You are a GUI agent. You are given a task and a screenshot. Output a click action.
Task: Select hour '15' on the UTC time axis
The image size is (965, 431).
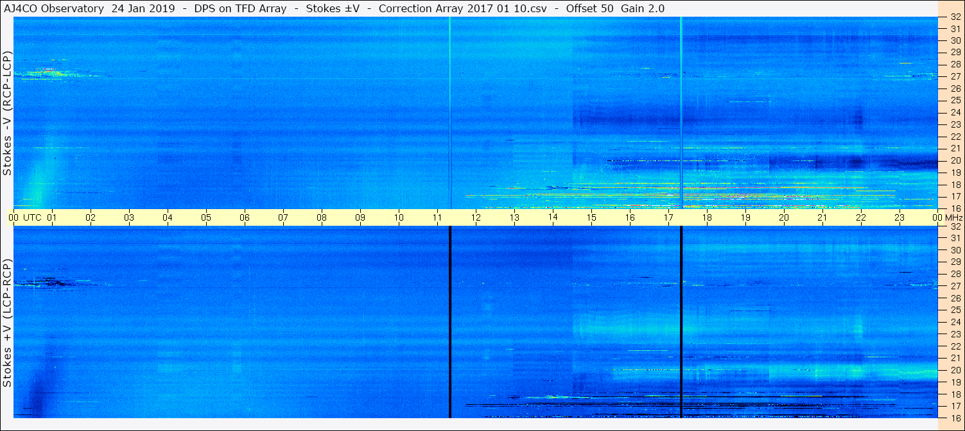(591, 218)
